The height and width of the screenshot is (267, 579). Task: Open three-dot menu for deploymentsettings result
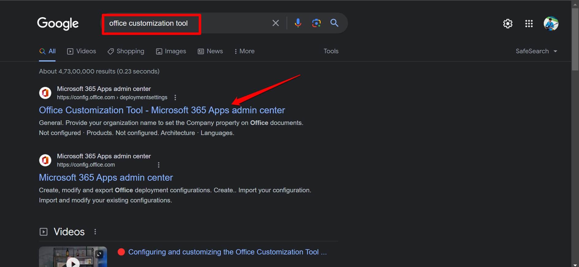click(175, 97)
